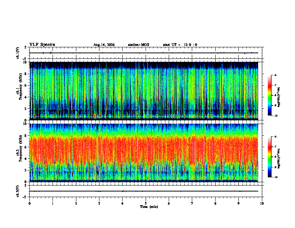Click the "-7" tick on ch.2 colorbar
This screenshot has height=228, width=295.
(275, 147)
